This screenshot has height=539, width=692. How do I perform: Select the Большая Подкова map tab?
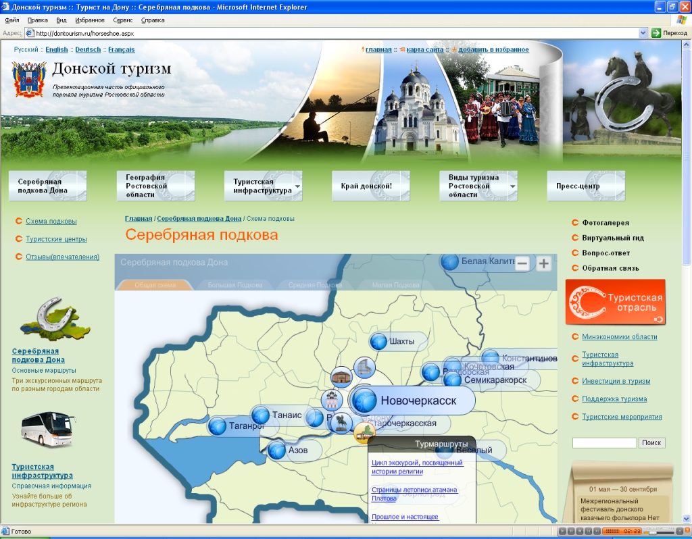point(235,285)
